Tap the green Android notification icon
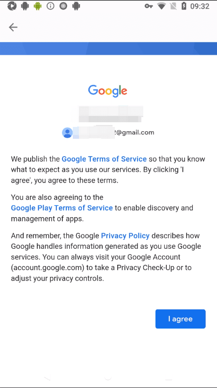The width and height of the screenshot is (217, 388). point(38,6)
